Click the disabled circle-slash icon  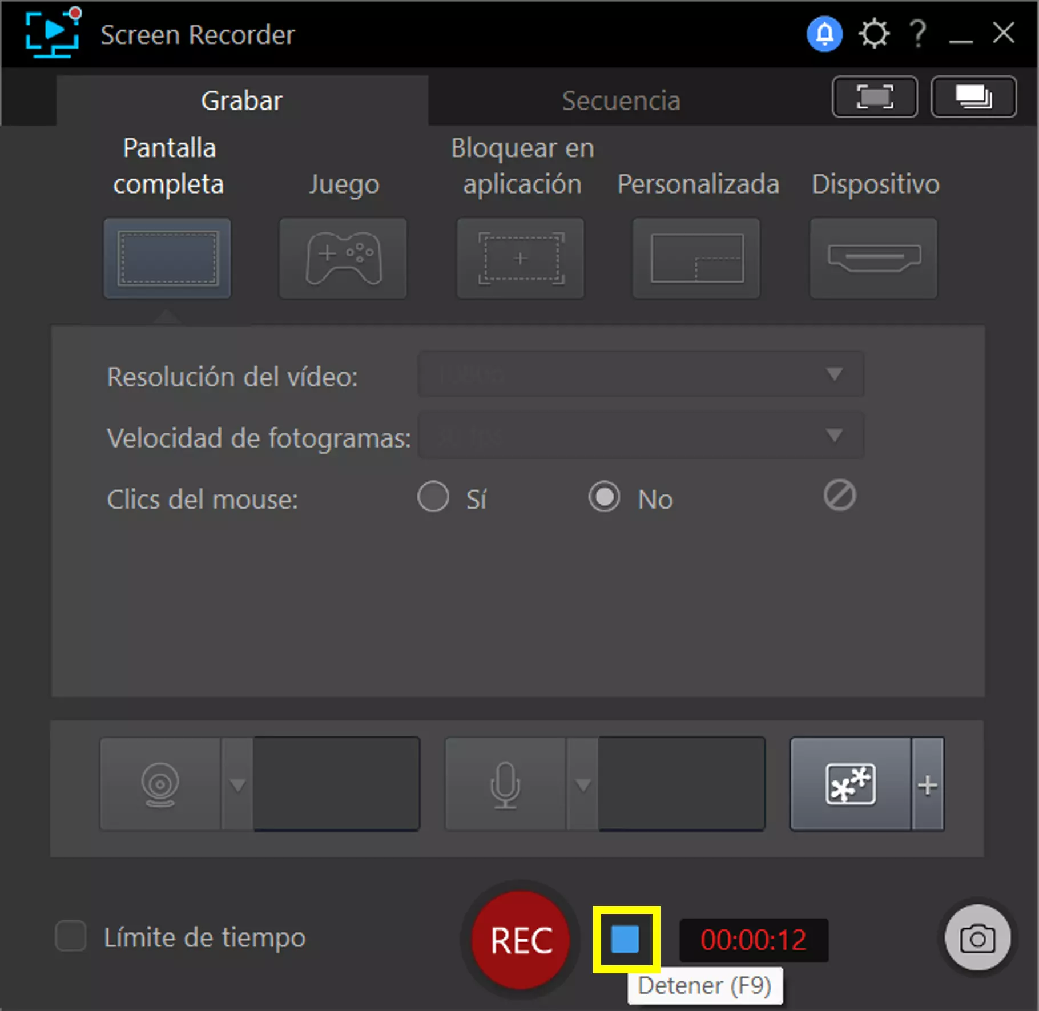pyautogui.click(x=840, y=495)
